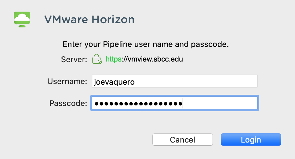Image resolution: width=295 pixels, height=159 pixels.
Task: Focus the Passcode input field
Action: [x=174, y=103]
